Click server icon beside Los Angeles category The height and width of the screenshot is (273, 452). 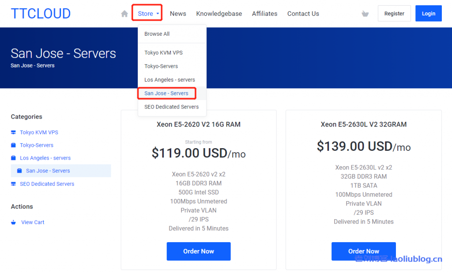(x=13, y=158)
